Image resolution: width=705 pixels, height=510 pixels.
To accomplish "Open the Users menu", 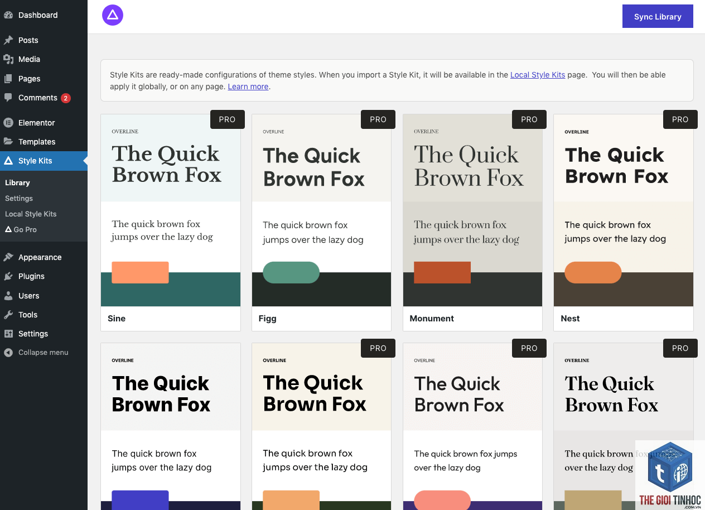I will (x=44, y=296).
